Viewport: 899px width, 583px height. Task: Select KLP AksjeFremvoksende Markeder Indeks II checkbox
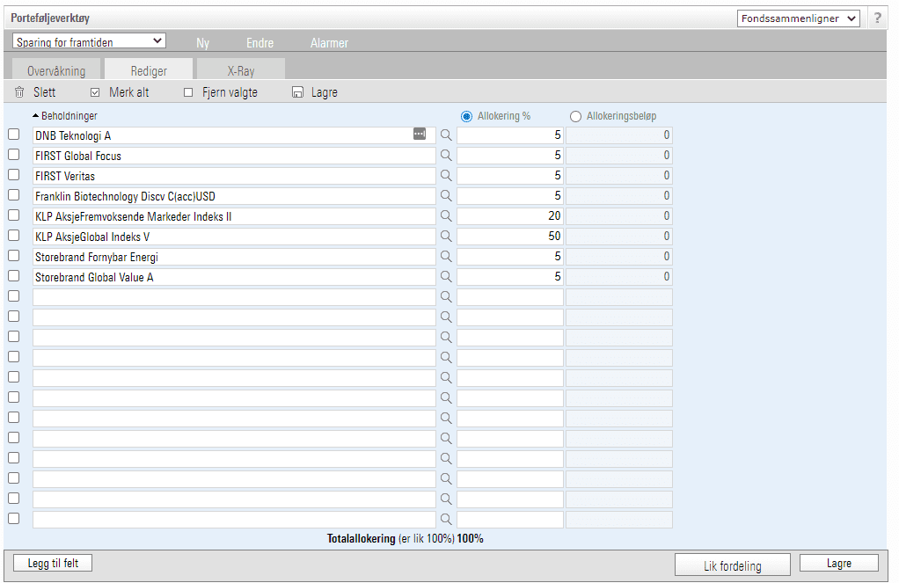click(x=14, y=215)
